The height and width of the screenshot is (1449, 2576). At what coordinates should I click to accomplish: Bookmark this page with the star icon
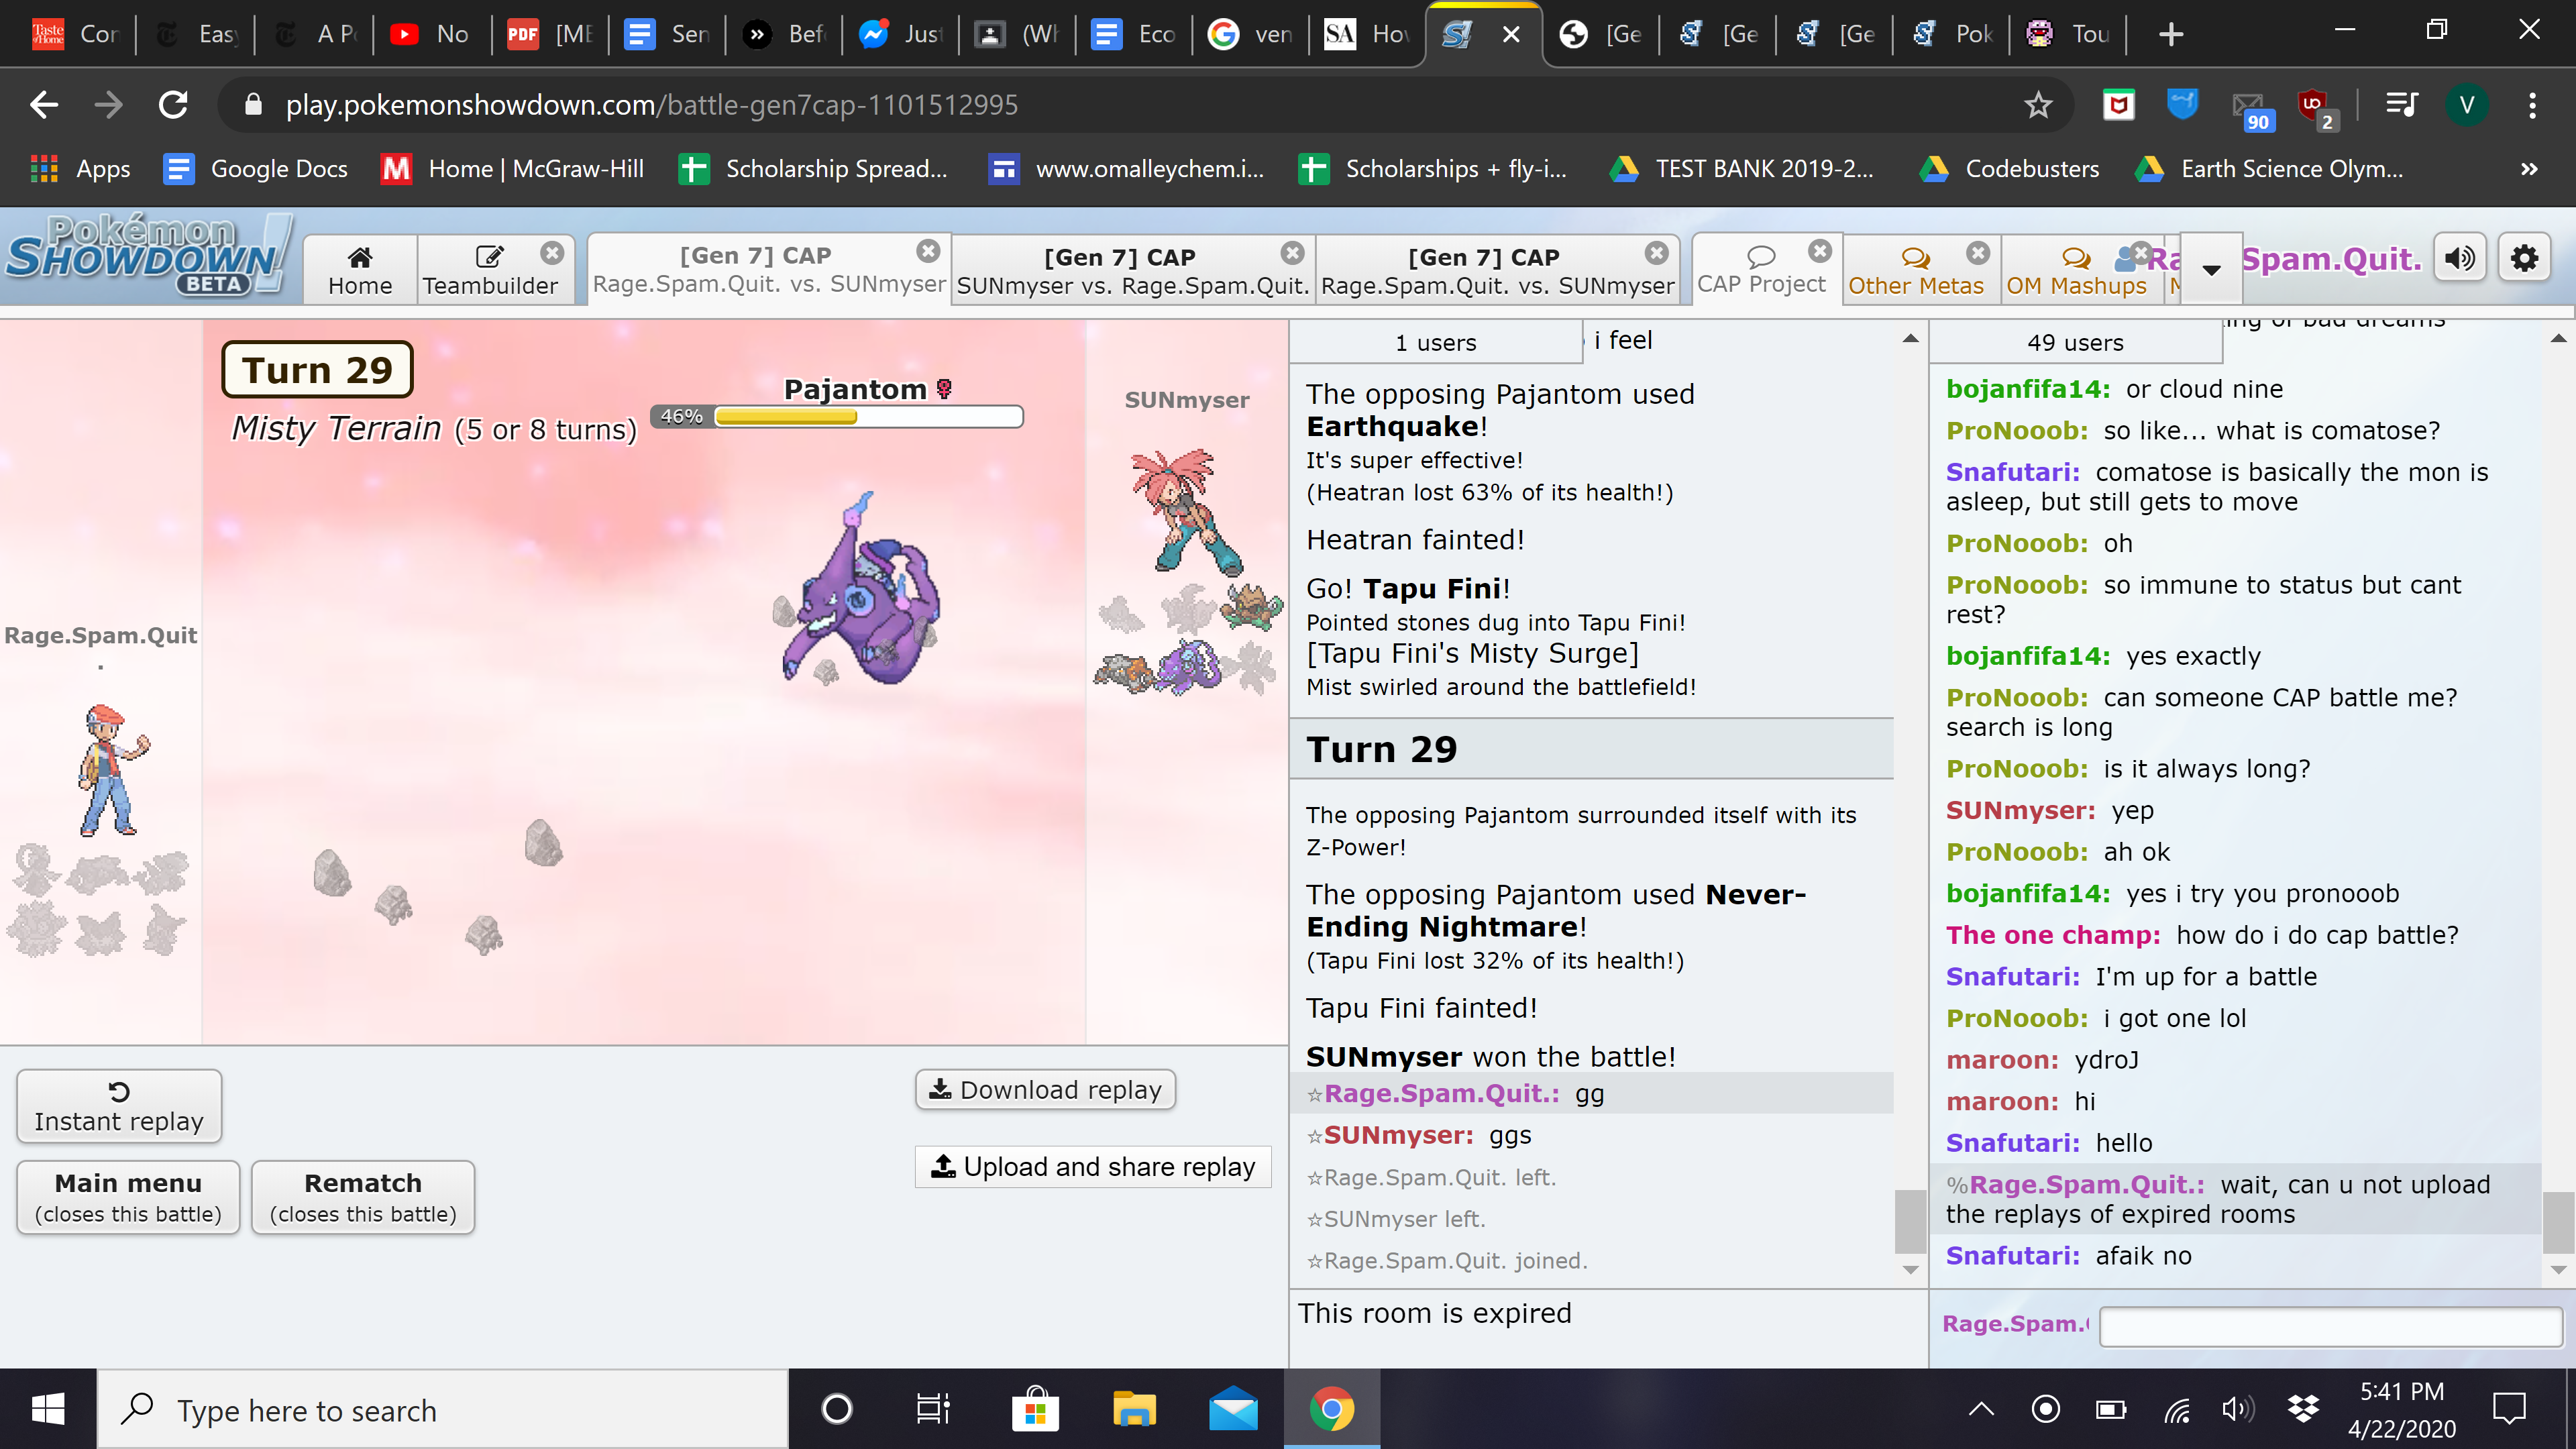pyautogui.click(x=2038, y=104)
